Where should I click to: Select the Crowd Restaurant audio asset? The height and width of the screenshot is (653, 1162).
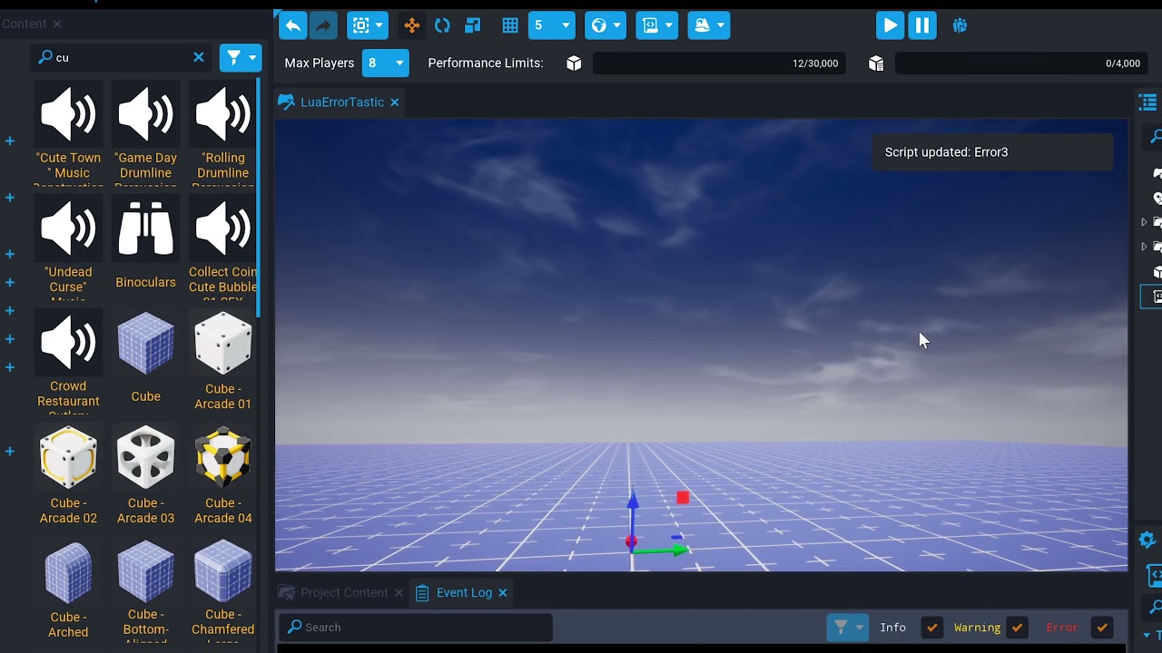(x=68, y=361)
